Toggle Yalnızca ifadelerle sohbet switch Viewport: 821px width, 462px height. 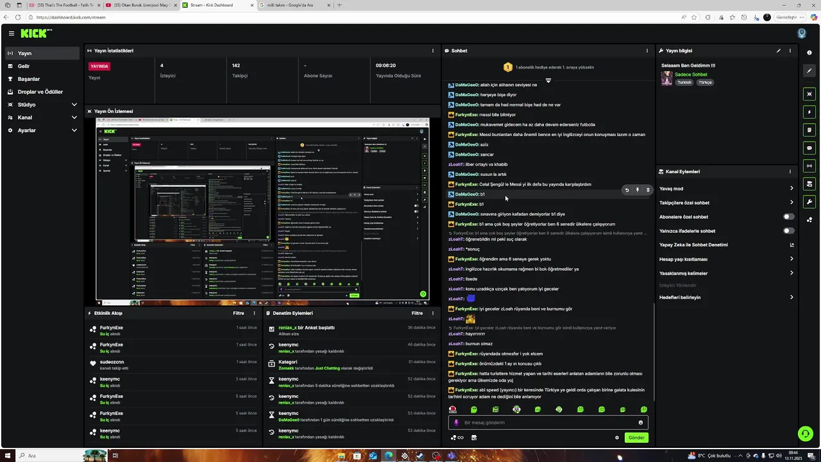[x=788, y=231]
